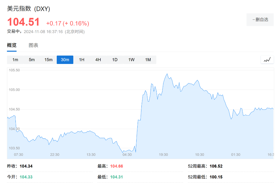This screenshot has height=187, width=278.
Task: Select the 1M monthly interval
Action: 148,60
